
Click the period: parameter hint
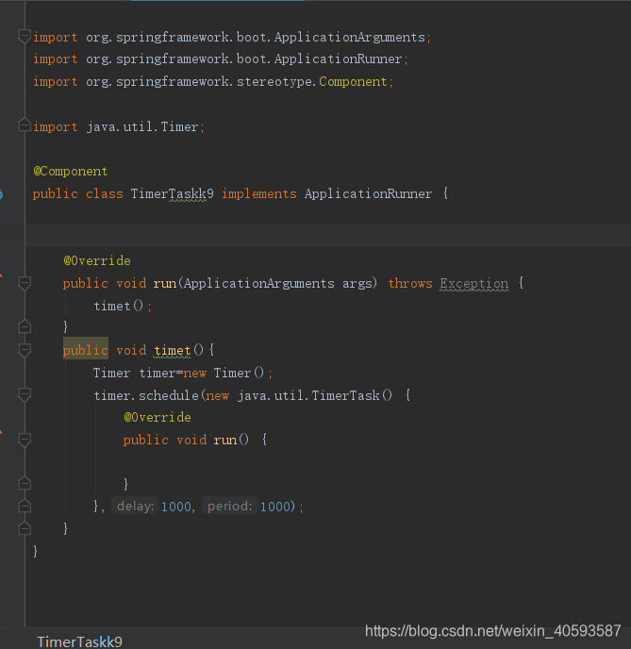[x=229, y=507]
